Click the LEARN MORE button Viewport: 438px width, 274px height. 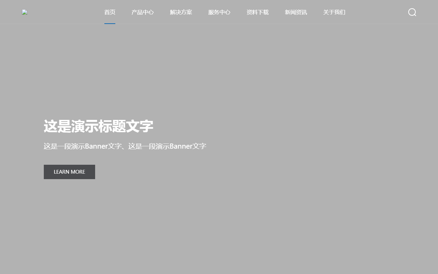tap(69, 172)
